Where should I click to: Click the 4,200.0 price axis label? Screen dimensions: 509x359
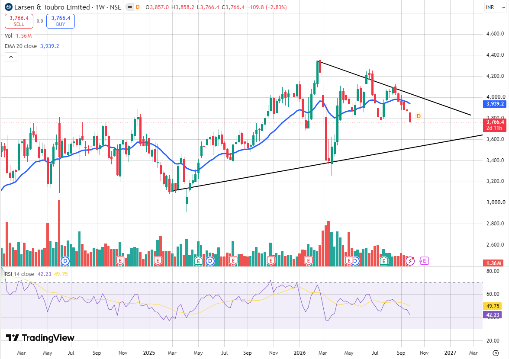(495, 76)
